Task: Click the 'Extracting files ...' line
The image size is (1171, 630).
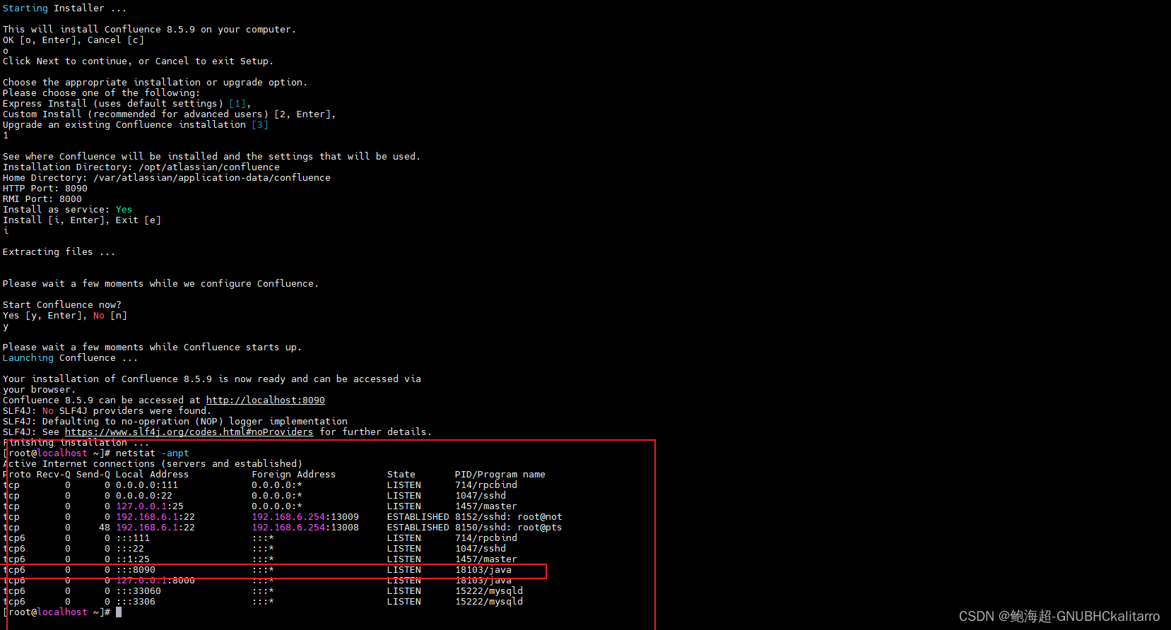Action: (59, 251)
